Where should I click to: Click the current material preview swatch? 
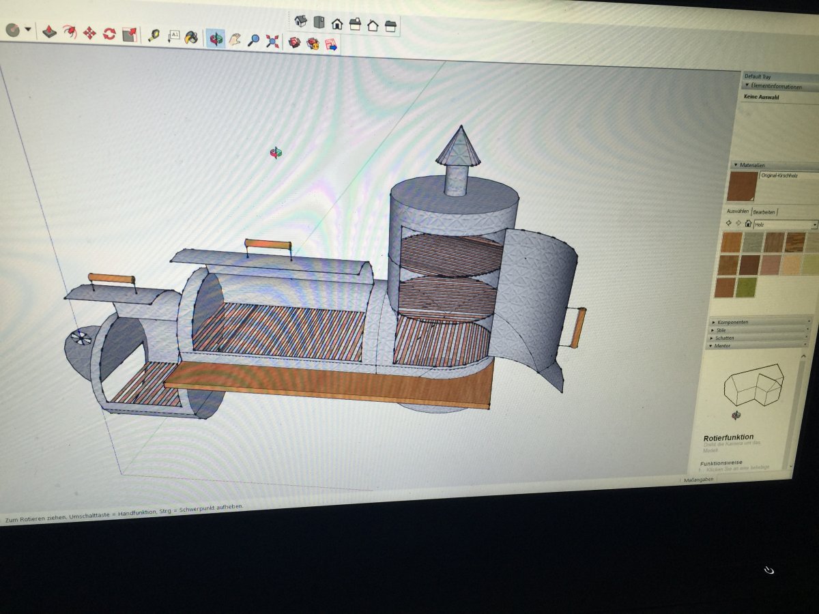pyautogui.click(x=743, y=186)
